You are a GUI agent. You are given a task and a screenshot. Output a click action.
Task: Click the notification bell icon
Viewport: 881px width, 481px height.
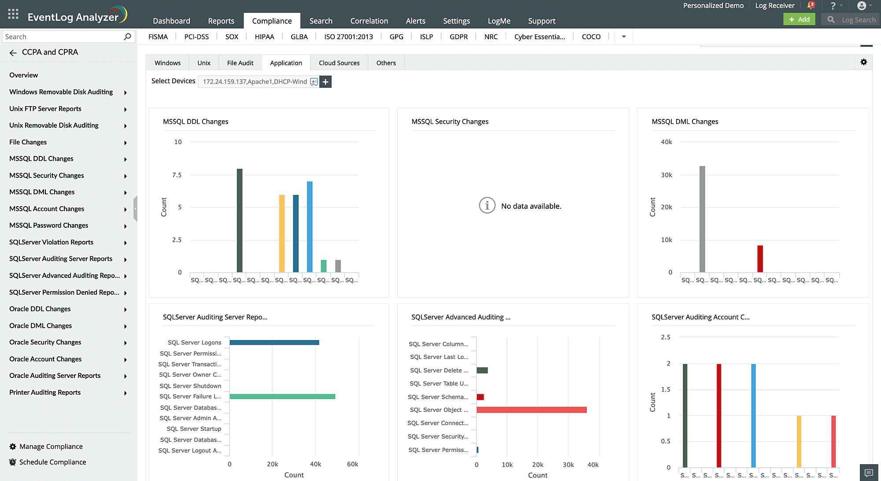point(811,5)
